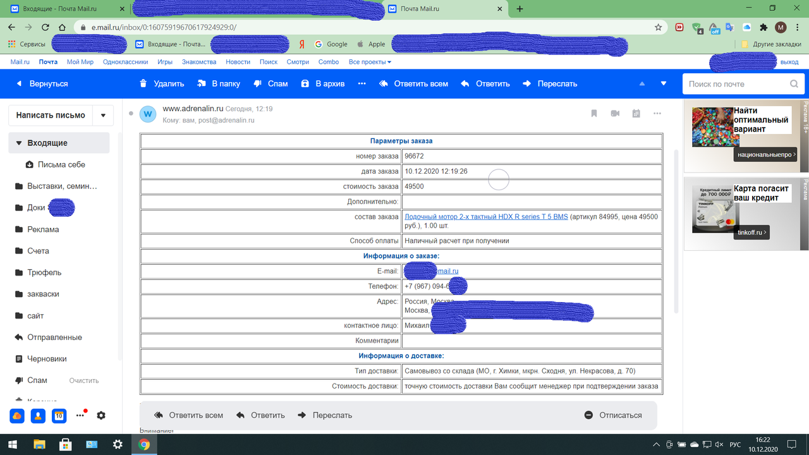809x455 pixels.
Task: Open the Mail.ru cloud icon at sidebar bottom
Action: click(x=17, y=416)
